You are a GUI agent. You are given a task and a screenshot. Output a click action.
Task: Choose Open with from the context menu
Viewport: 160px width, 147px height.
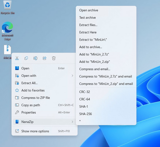44,76
